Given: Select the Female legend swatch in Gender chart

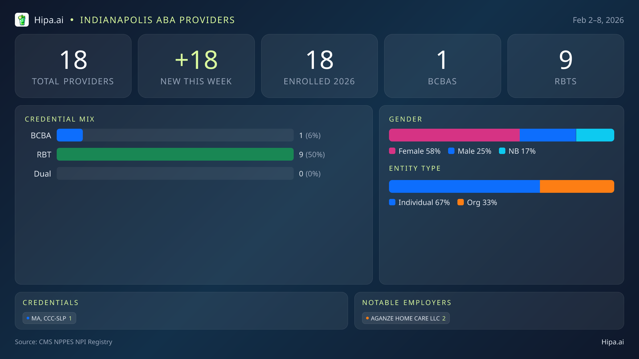Looking at the screenshot, I should tap(392, 151).
